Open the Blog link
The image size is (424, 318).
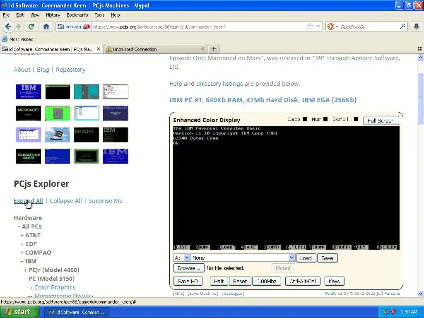click(43, 70)
